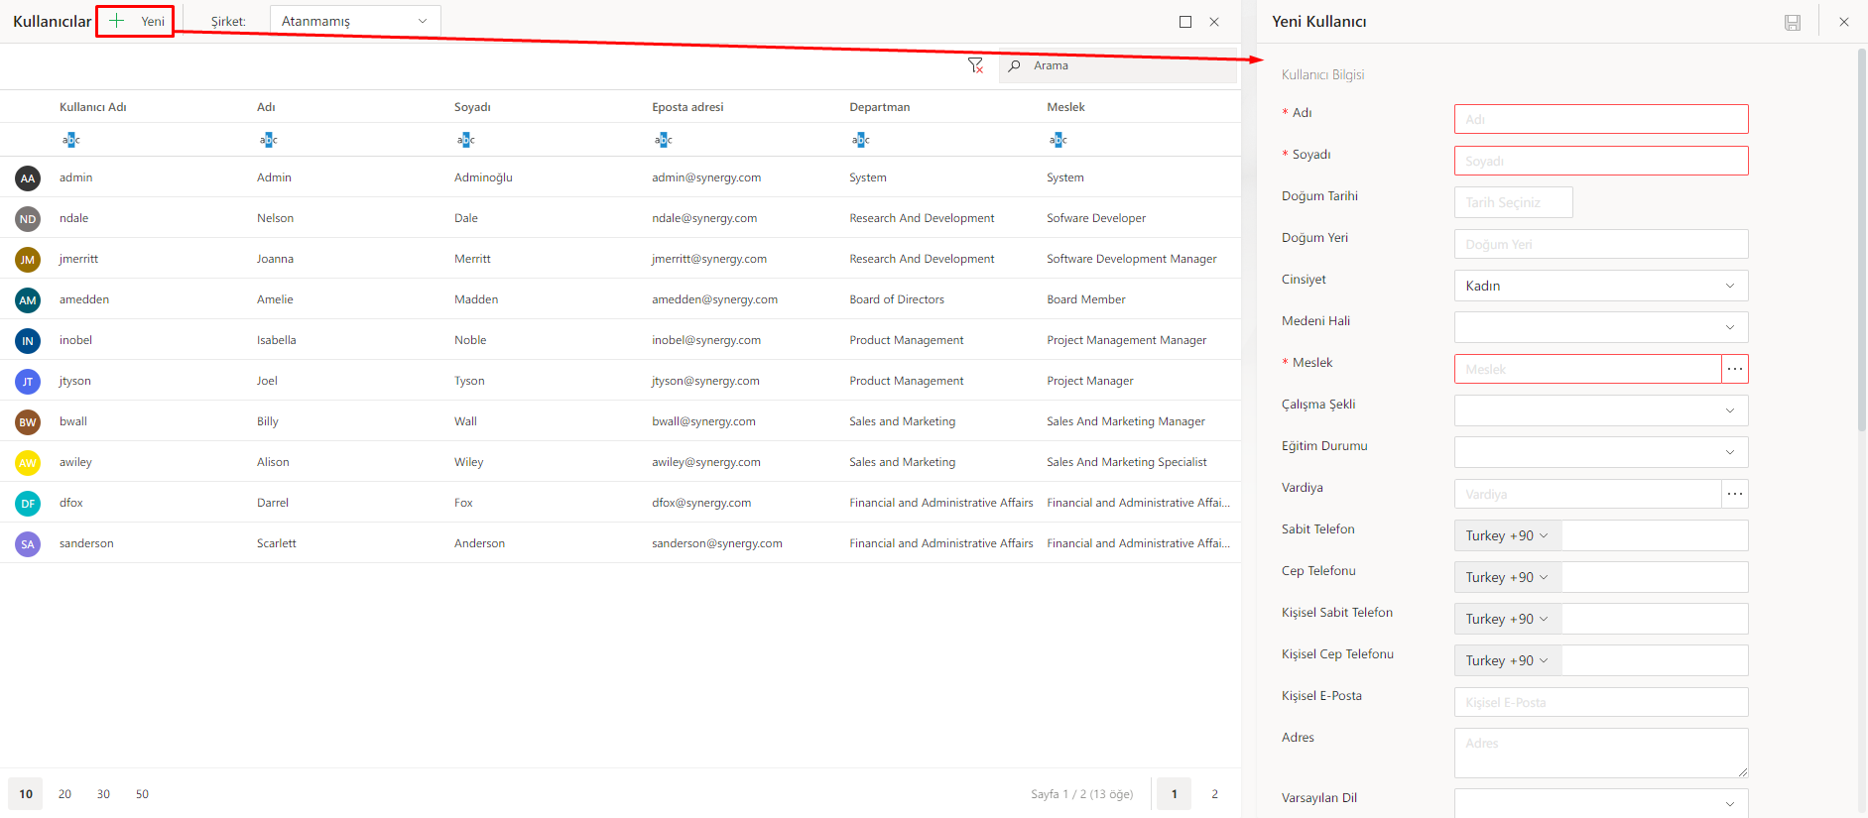This screenshot has width=1868, height=818.
Task: Click the AM avatar for amedden
Action: [28, 300]
